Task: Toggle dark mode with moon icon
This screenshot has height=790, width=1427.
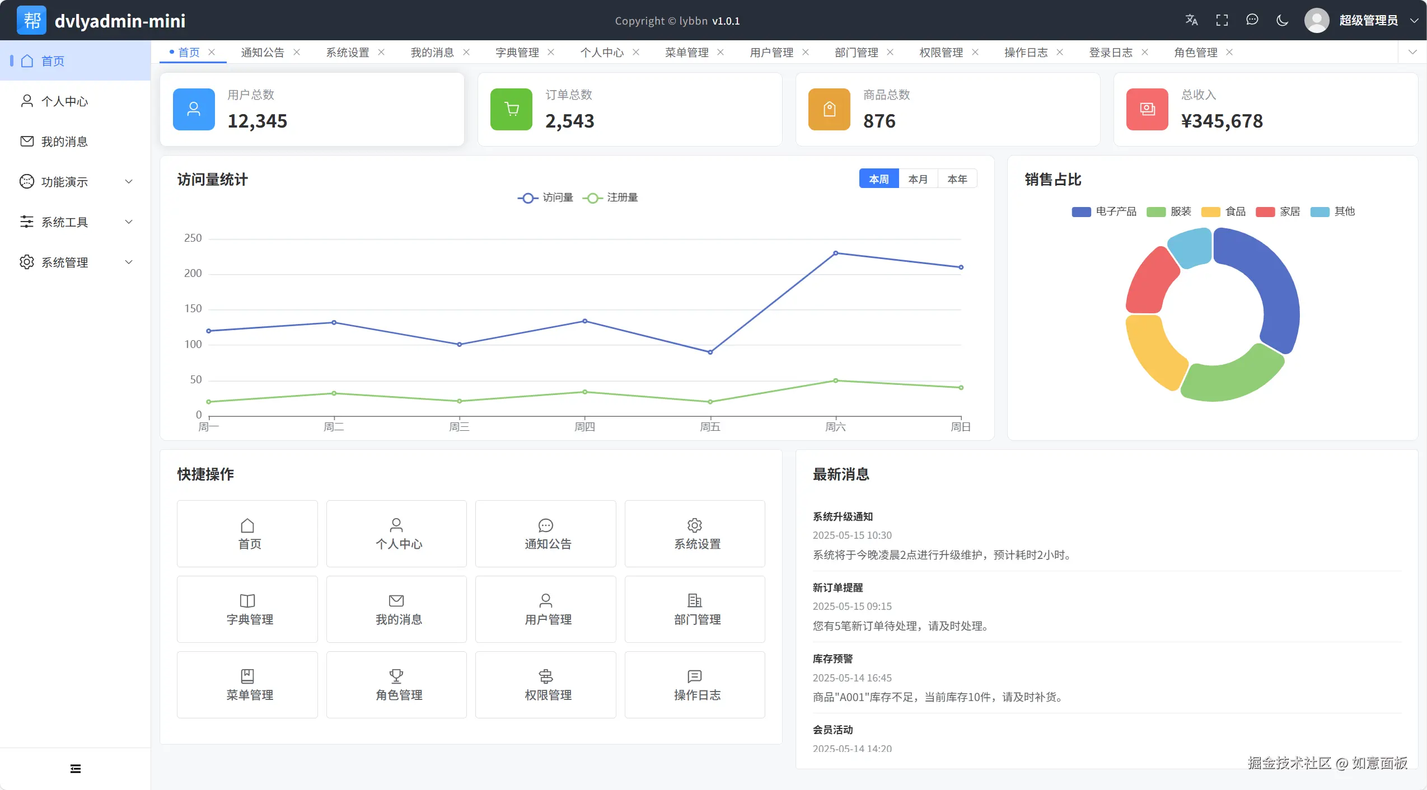Action: click(x=1282, y=20)
